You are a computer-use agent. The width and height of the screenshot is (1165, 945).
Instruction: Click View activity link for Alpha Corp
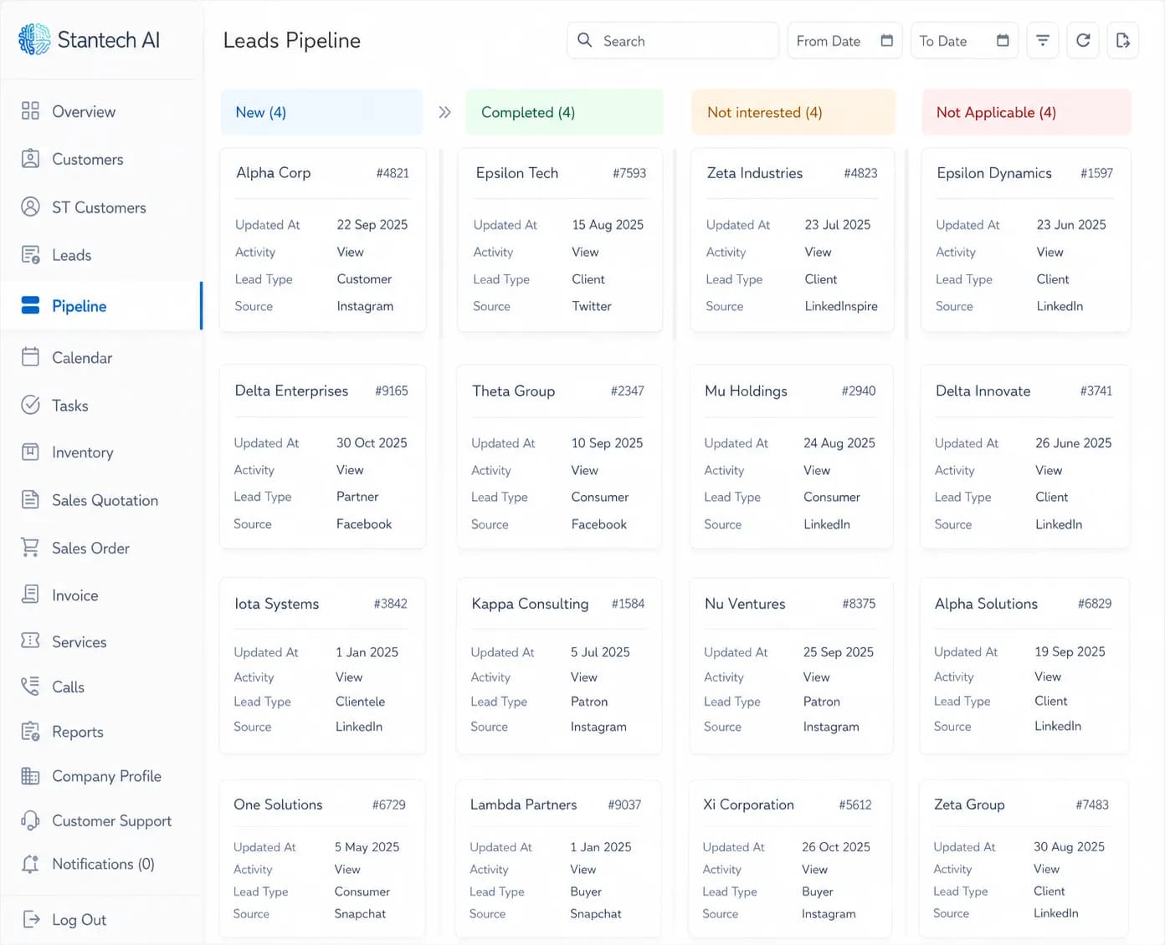[350, 252]
